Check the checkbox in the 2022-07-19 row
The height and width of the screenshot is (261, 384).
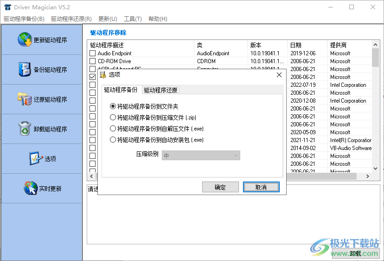click(93, 85)
